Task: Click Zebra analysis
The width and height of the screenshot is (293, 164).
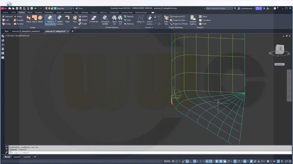Action: coord(203,16)
